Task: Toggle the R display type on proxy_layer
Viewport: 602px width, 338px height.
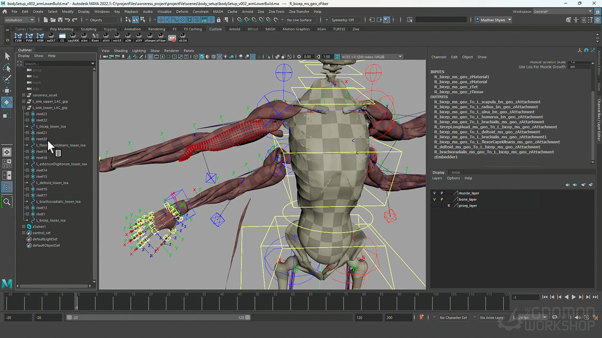Action: click(x=449, y=206)
